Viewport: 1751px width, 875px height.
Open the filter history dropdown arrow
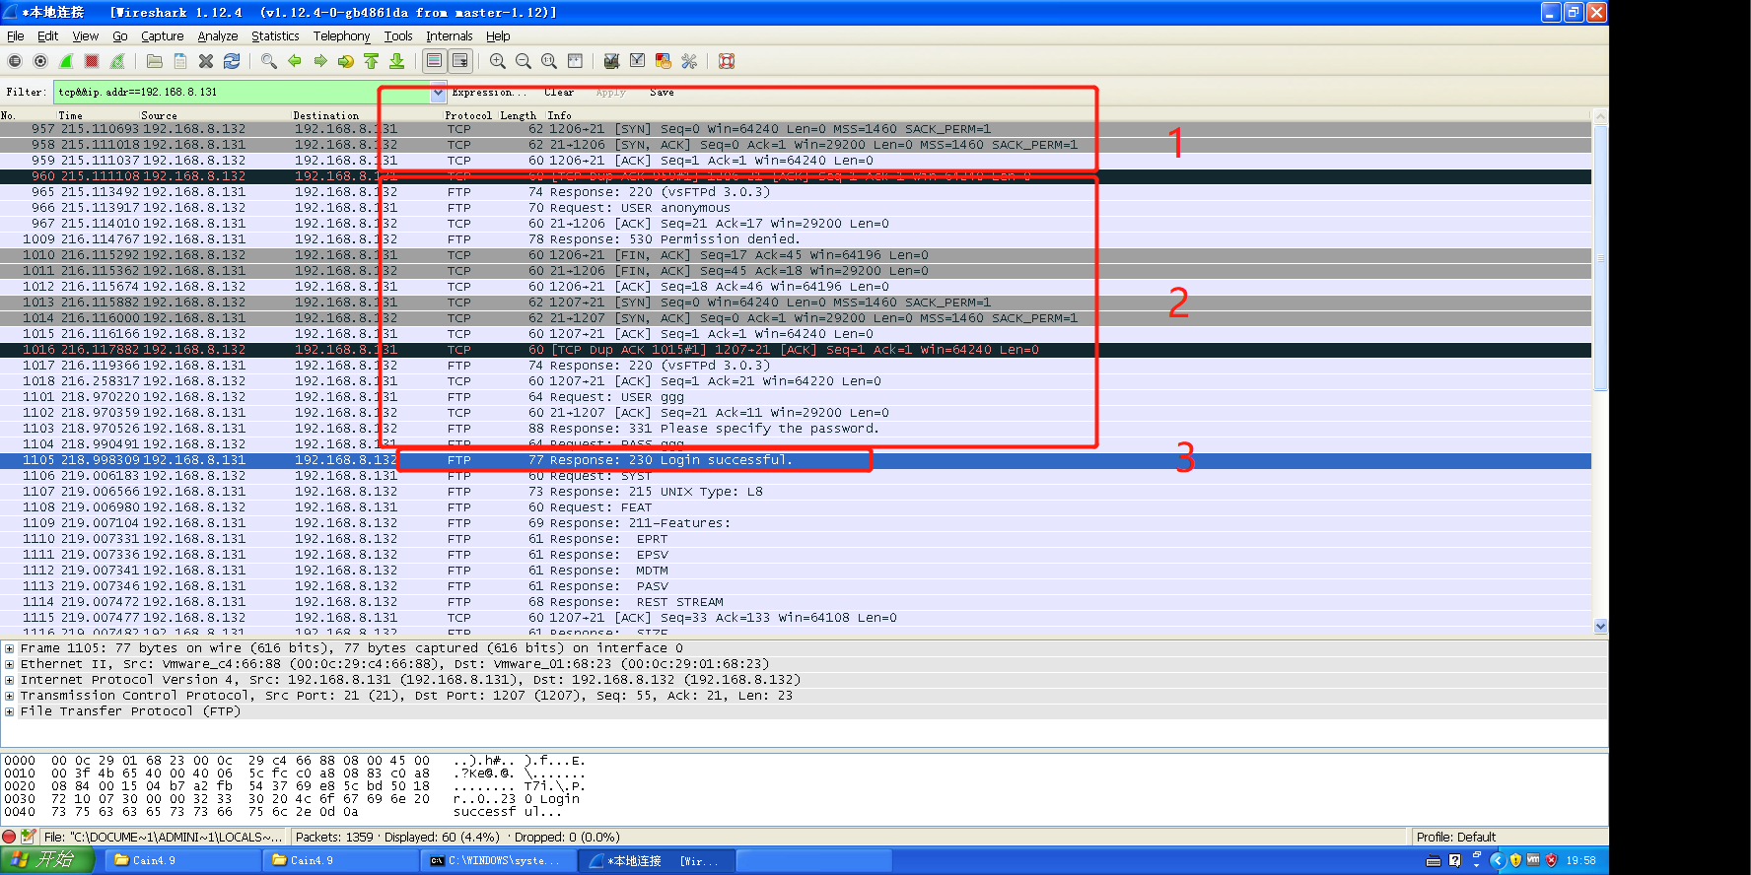pyautogui.click(x=438, y=93)
